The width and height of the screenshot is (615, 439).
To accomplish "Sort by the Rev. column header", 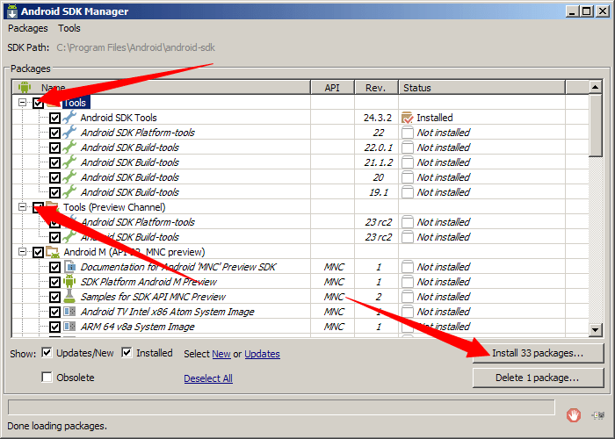I will (x=376, y=88).
